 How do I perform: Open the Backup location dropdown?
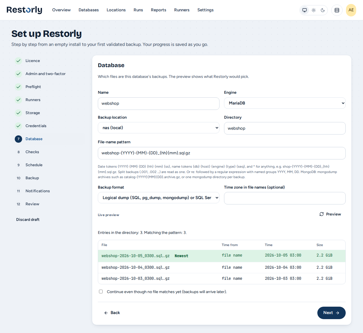[x=159, y=128]
